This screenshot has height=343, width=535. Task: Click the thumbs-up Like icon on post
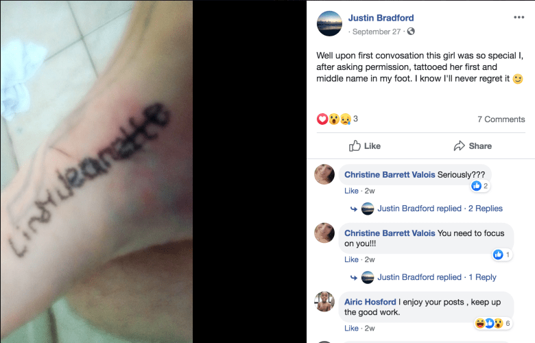pyautogui.click(x=355, y=145)
